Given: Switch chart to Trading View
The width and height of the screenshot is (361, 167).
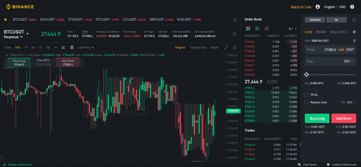Looking at the screenshot, I should pos(198,47).
